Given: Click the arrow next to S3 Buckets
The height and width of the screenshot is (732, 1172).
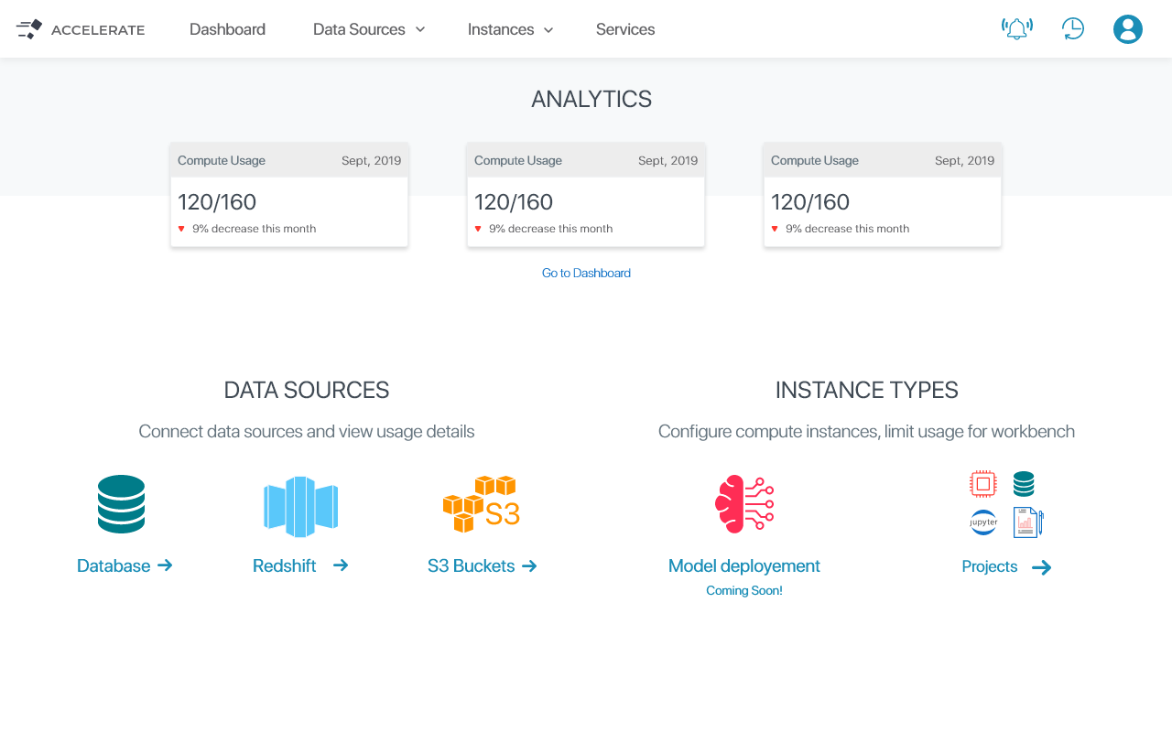Looking at the screenshot, I should coord(529,566).
